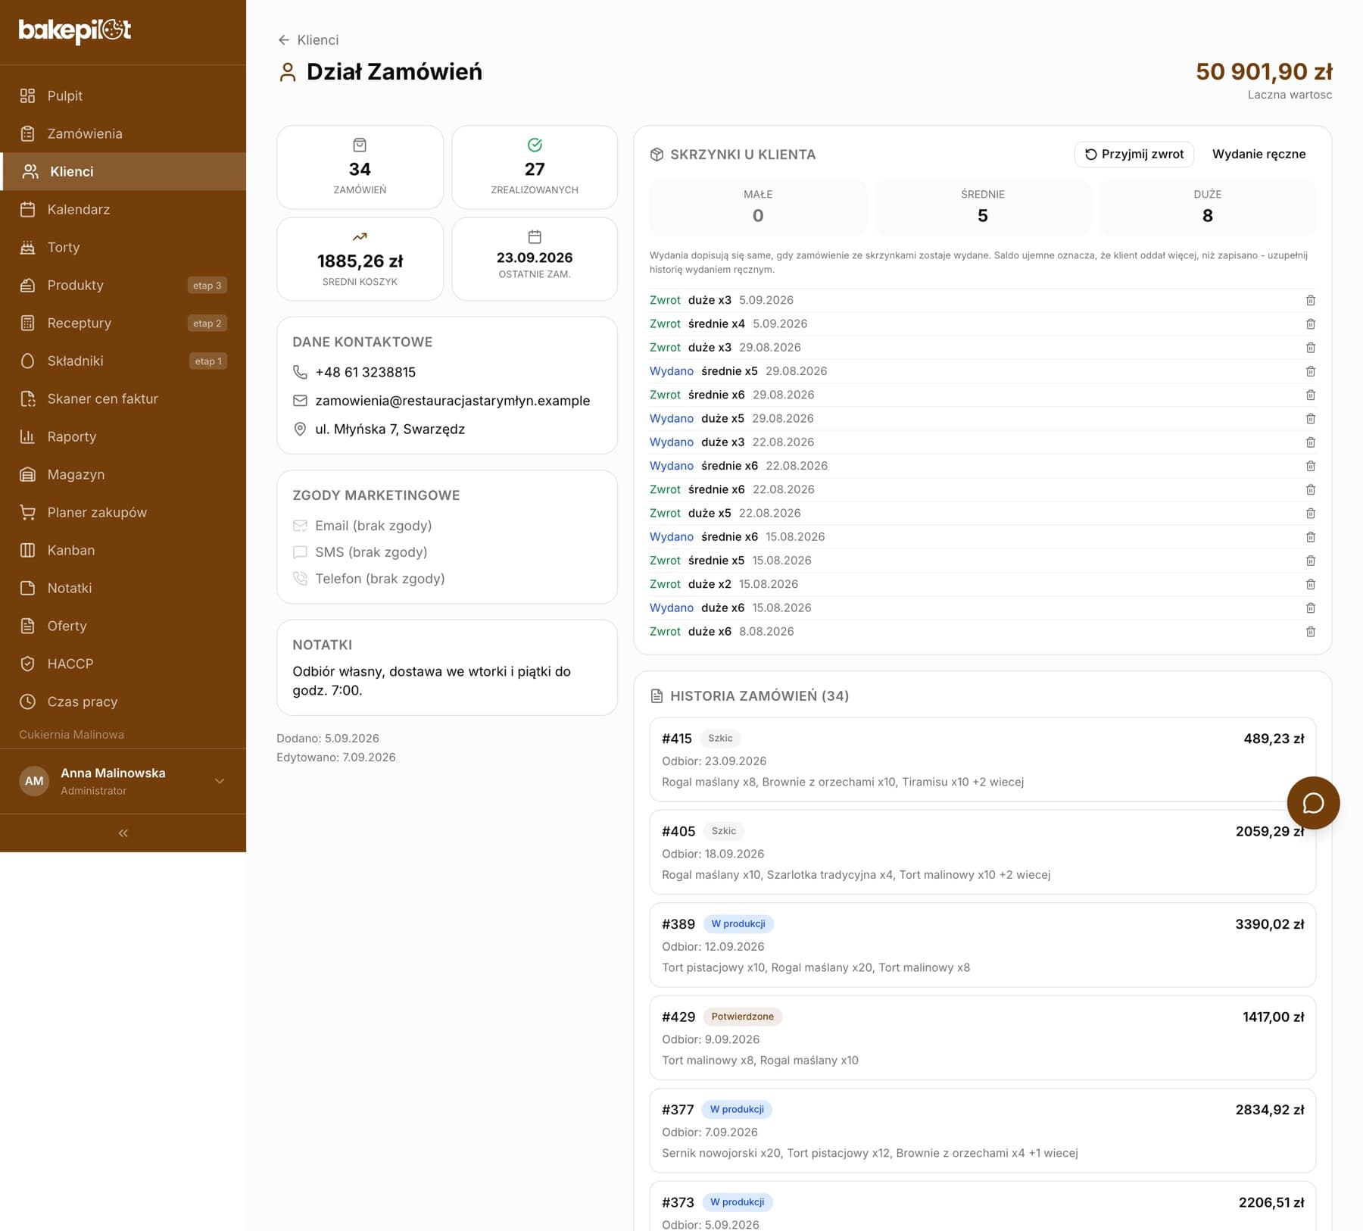This screenshot has height=1231, width=1363.
Task: Delete entry Wydano średnie x5 29.08.2026
Action: point(1310,371)
